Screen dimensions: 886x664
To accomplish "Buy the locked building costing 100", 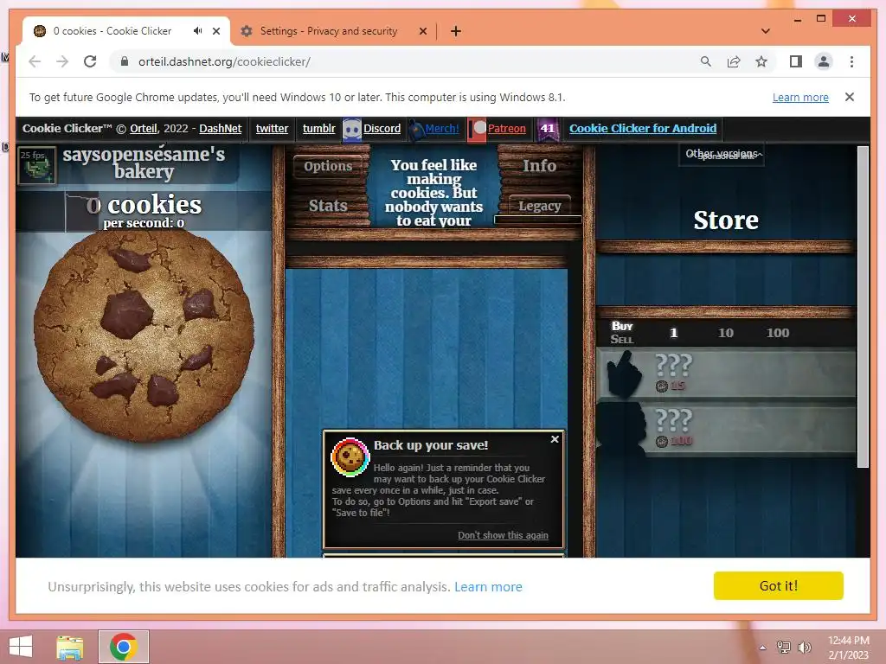I will 726,428.
